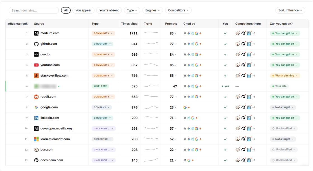Image resolution: width=313 pixels, height=171 pixels.
Task: Filter by You're absent
Action: (x=109, y=10)
